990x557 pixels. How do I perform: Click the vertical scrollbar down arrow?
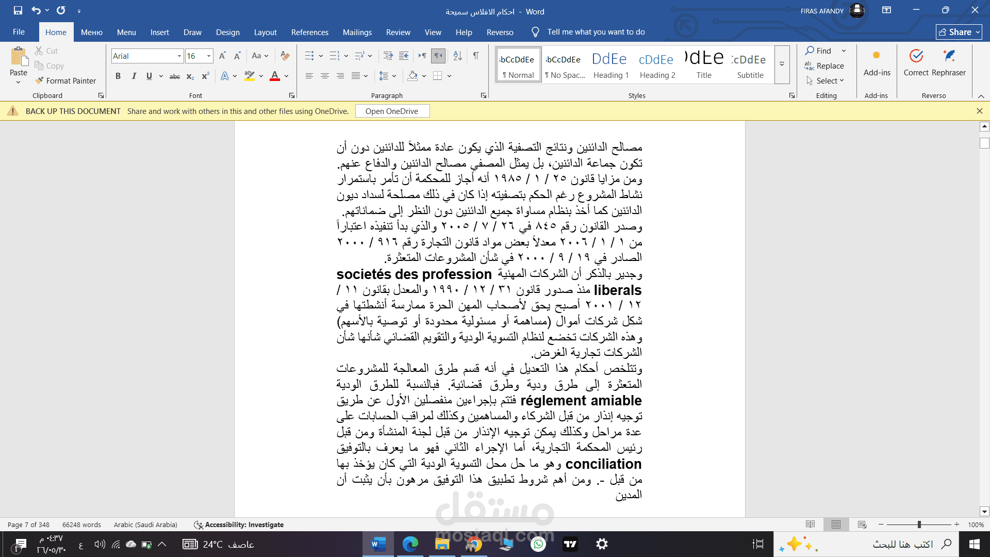point(984,512)
